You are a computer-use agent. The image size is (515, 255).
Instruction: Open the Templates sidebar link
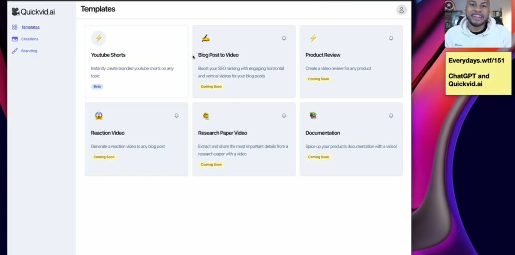[x=30, y=27]
